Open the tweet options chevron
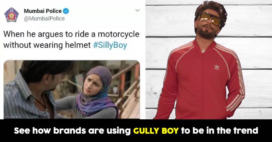The image size is (272, 142). [x=137, y=10]
